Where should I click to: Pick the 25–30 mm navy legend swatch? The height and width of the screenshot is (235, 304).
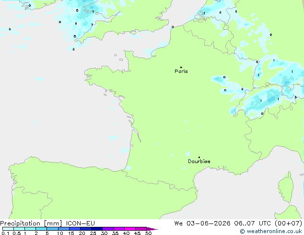point(97,229)
